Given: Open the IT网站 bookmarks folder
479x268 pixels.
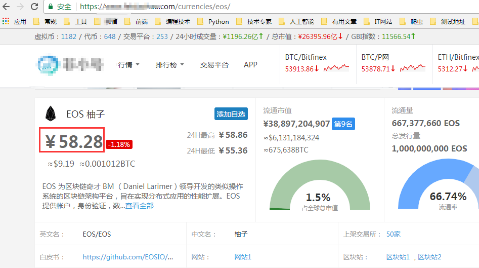Looking at the screenshot, I should coord(378,21).
